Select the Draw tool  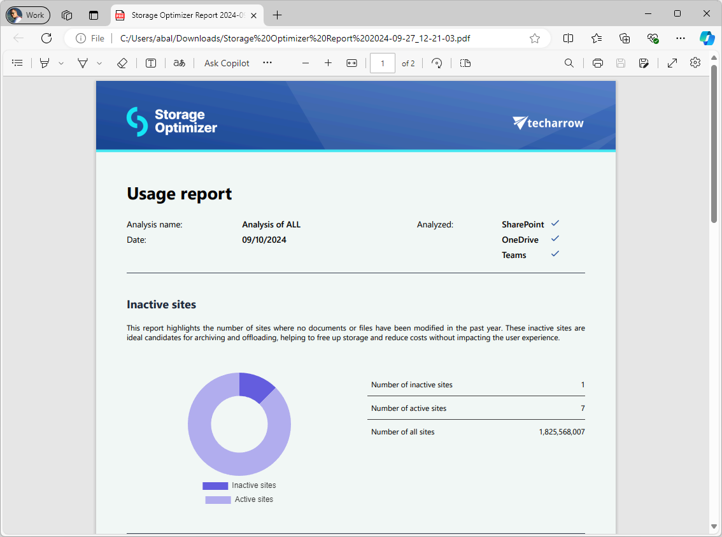pyautogui.click(x=43, y=62)
